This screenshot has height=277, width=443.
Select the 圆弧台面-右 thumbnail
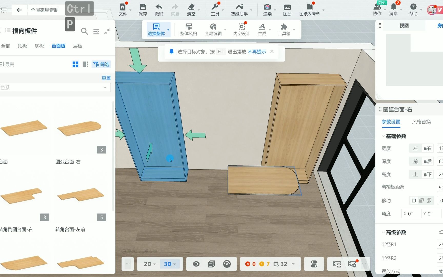[80, 128]
